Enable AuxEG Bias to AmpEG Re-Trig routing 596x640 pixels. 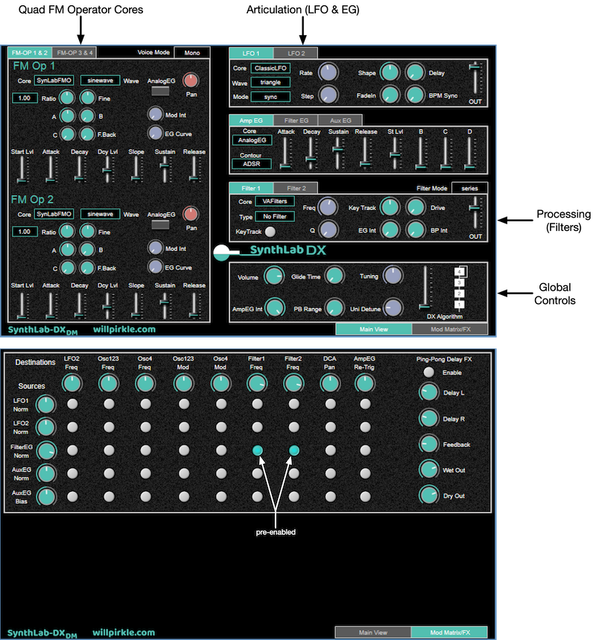[365, 497]
